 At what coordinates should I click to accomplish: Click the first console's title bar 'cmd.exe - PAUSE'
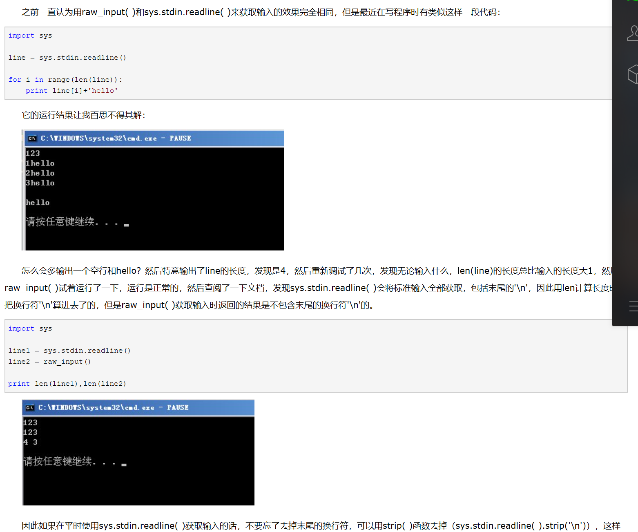(x=154, y=138)
